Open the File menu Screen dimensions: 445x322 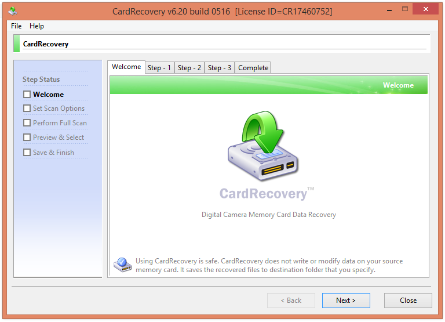(x=16, y=26)
